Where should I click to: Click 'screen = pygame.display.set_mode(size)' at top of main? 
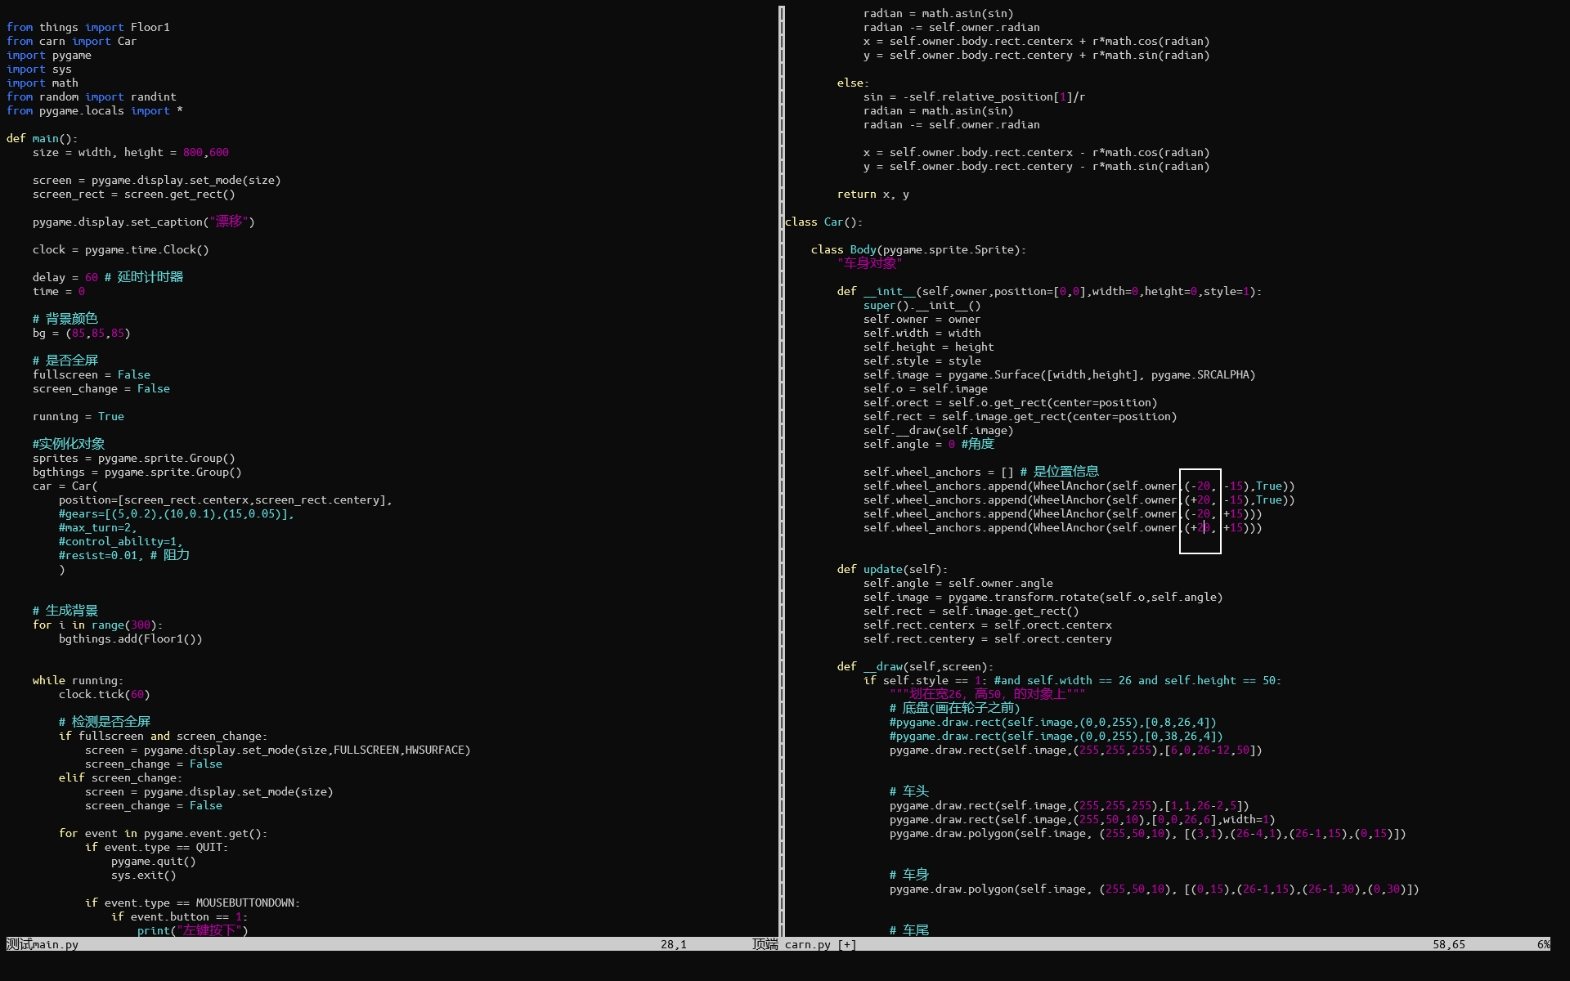[x=157, y=180]
